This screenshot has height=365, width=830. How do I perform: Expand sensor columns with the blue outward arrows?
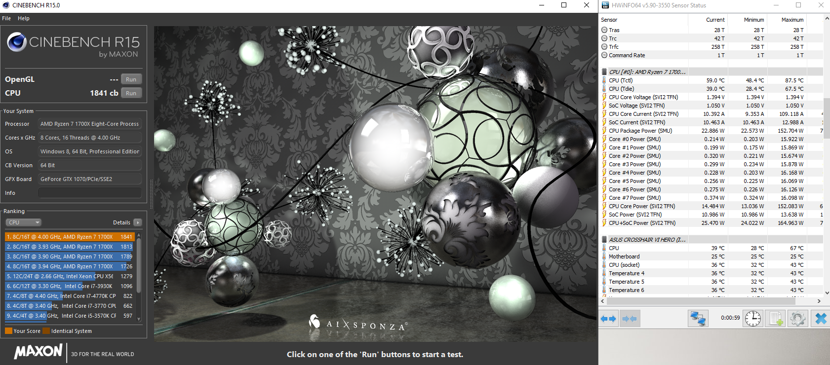tap(608, 319)
